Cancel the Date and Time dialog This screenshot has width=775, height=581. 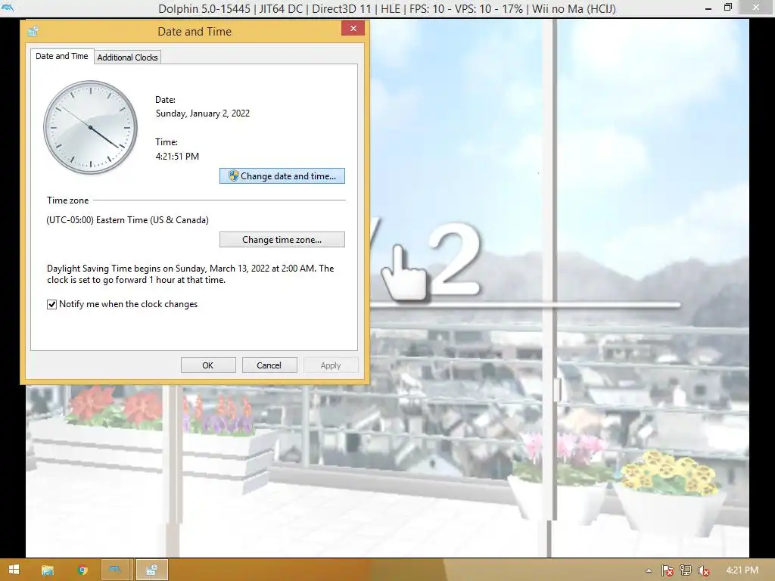point(269,365)
